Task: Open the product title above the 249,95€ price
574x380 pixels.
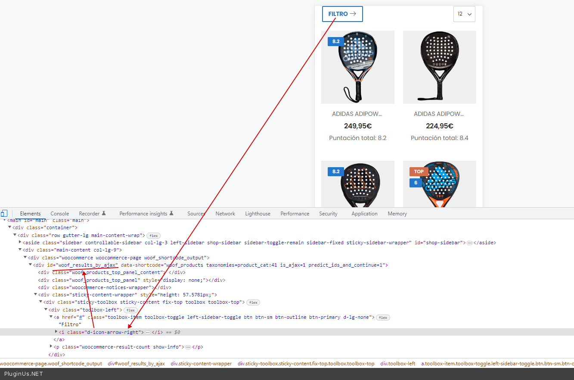Action: pyautogui.click(x=357, y=114)
